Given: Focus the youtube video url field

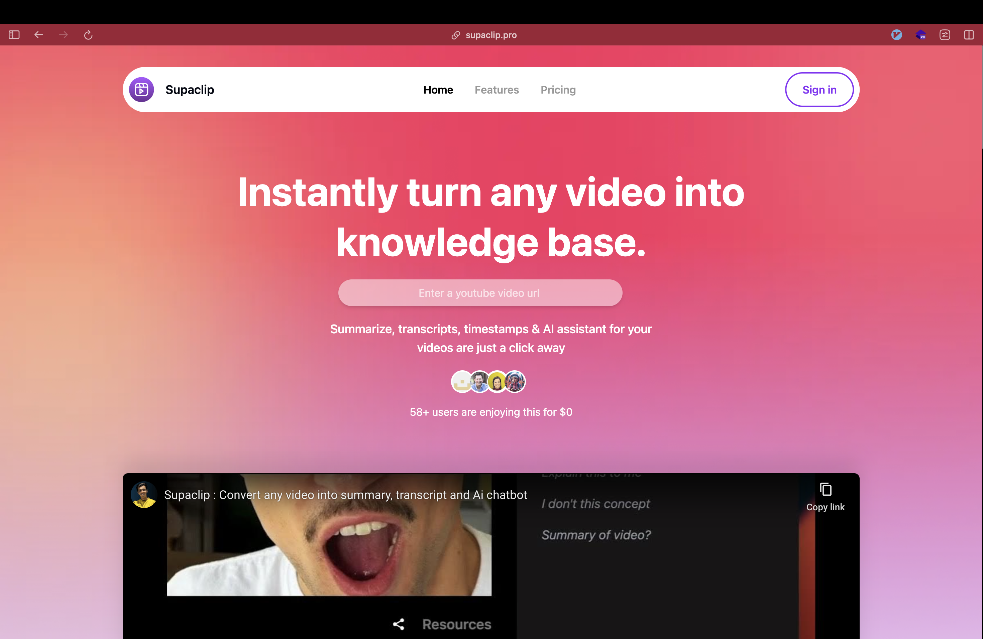Looking at the screenshot, I should (x=480, y=293).
